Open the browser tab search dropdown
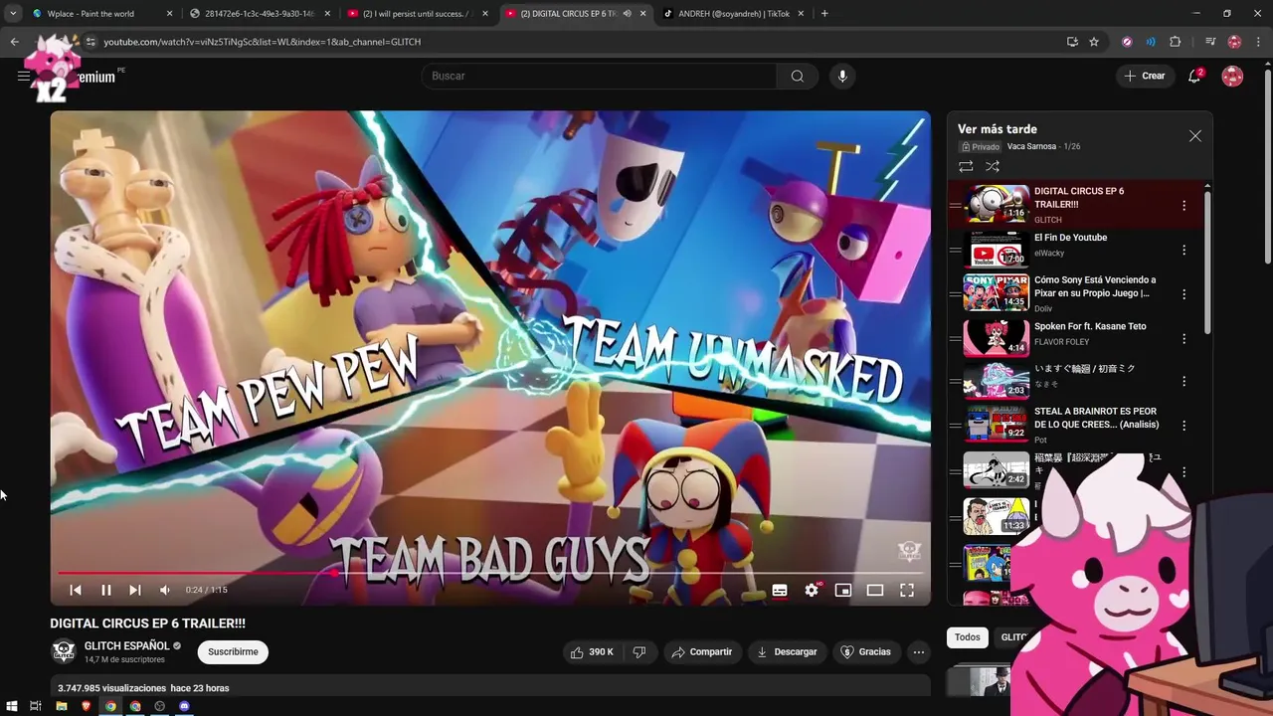This screenshot has height=716, width=1273. pyautogui.click(x=13, y=14)
